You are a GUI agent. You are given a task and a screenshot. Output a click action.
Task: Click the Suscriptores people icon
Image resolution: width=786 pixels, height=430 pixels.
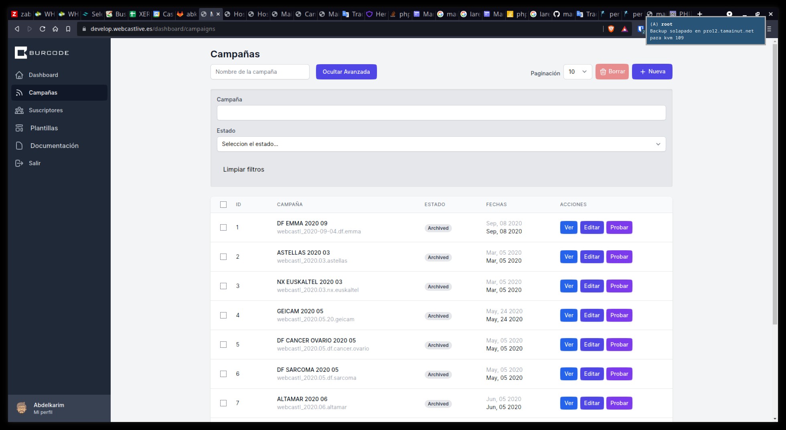pos(19,110)
